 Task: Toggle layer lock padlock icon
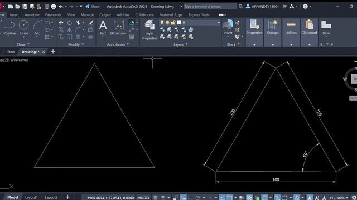[173, 22]
